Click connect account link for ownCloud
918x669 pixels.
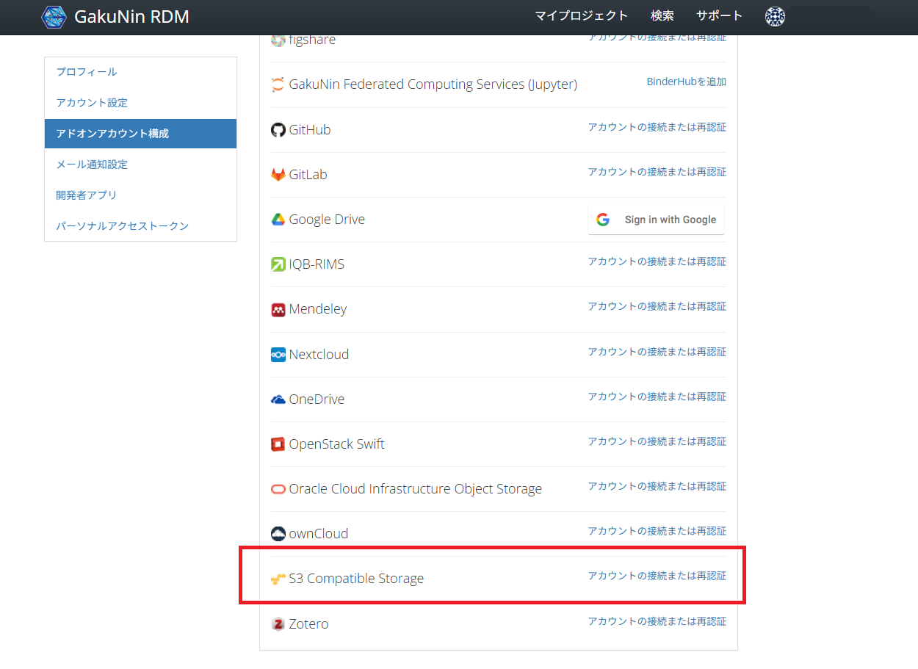pos(657,531)
